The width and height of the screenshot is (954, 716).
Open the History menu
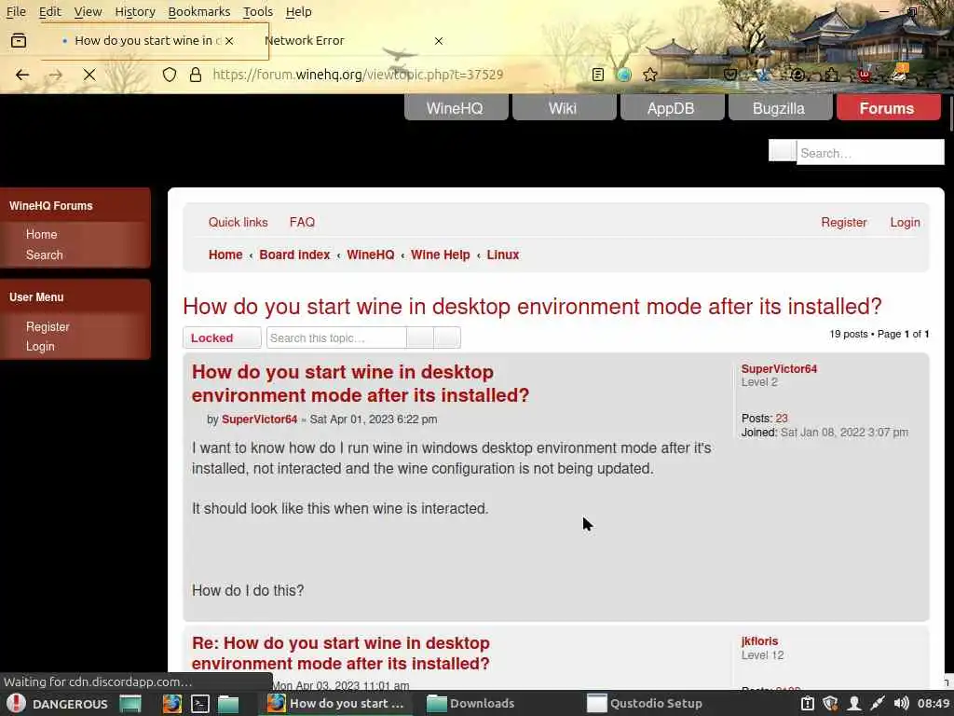tap(135, 11)
